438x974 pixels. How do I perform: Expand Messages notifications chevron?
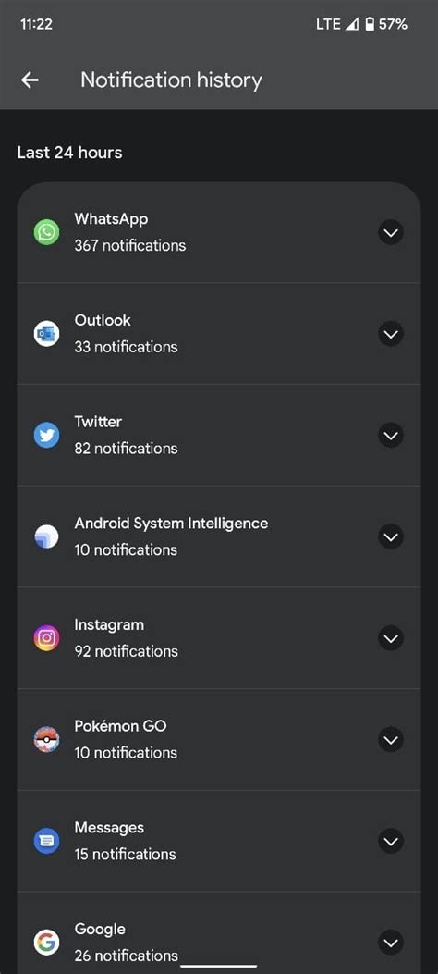[x=391, y=841]
